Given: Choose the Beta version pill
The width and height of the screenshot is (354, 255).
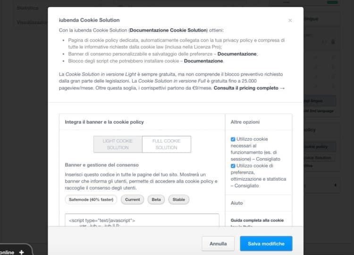Looking at the screenshot, I should coord(156,199).
